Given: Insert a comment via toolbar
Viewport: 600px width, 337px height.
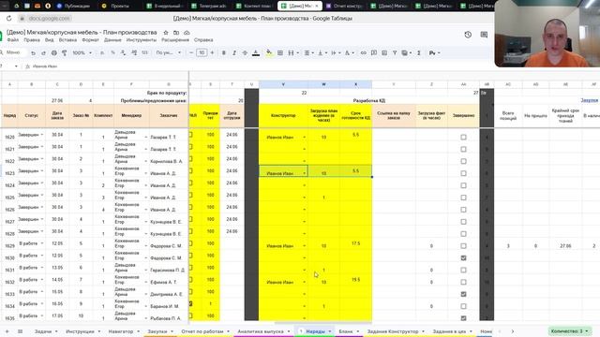Looking at the screenshot, I should 374,52.
